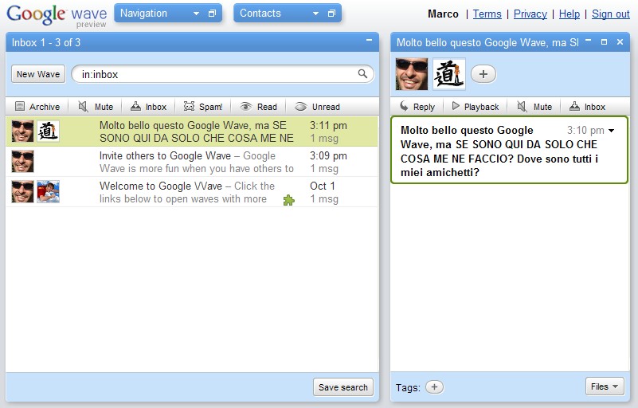The height and width of the screenshot is (408, 638).
Task: Select the message text 'Molto bello questo Google'
Action: [467, 131]
